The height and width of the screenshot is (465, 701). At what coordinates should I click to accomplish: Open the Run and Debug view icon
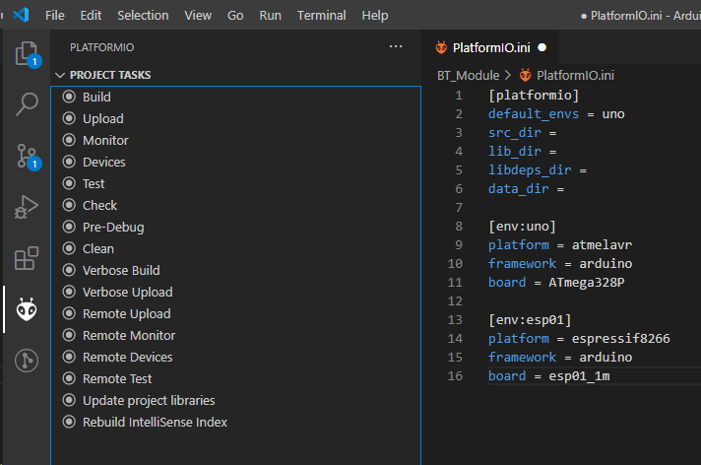tap(27, 207)
